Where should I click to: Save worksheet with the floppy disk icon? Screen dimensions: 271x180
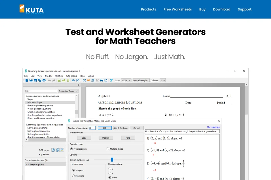(x=35, y=80)
